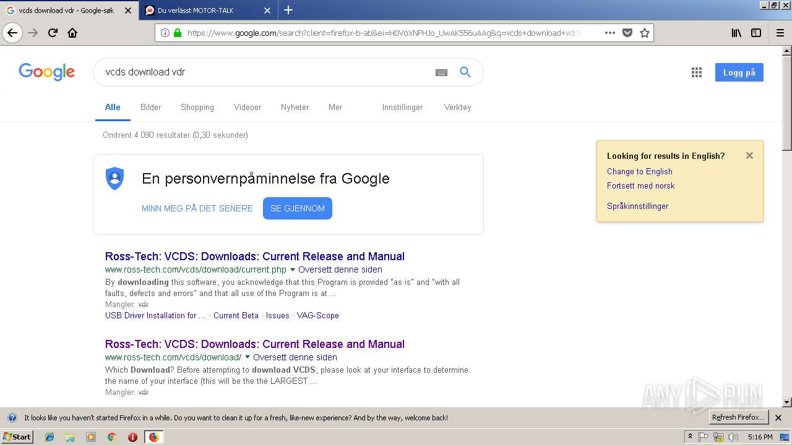Viewport: 792px width, 445px height.
Task: Launch Chrome from the taskbar
Action: pyautogui.click(x=111, y=437)
